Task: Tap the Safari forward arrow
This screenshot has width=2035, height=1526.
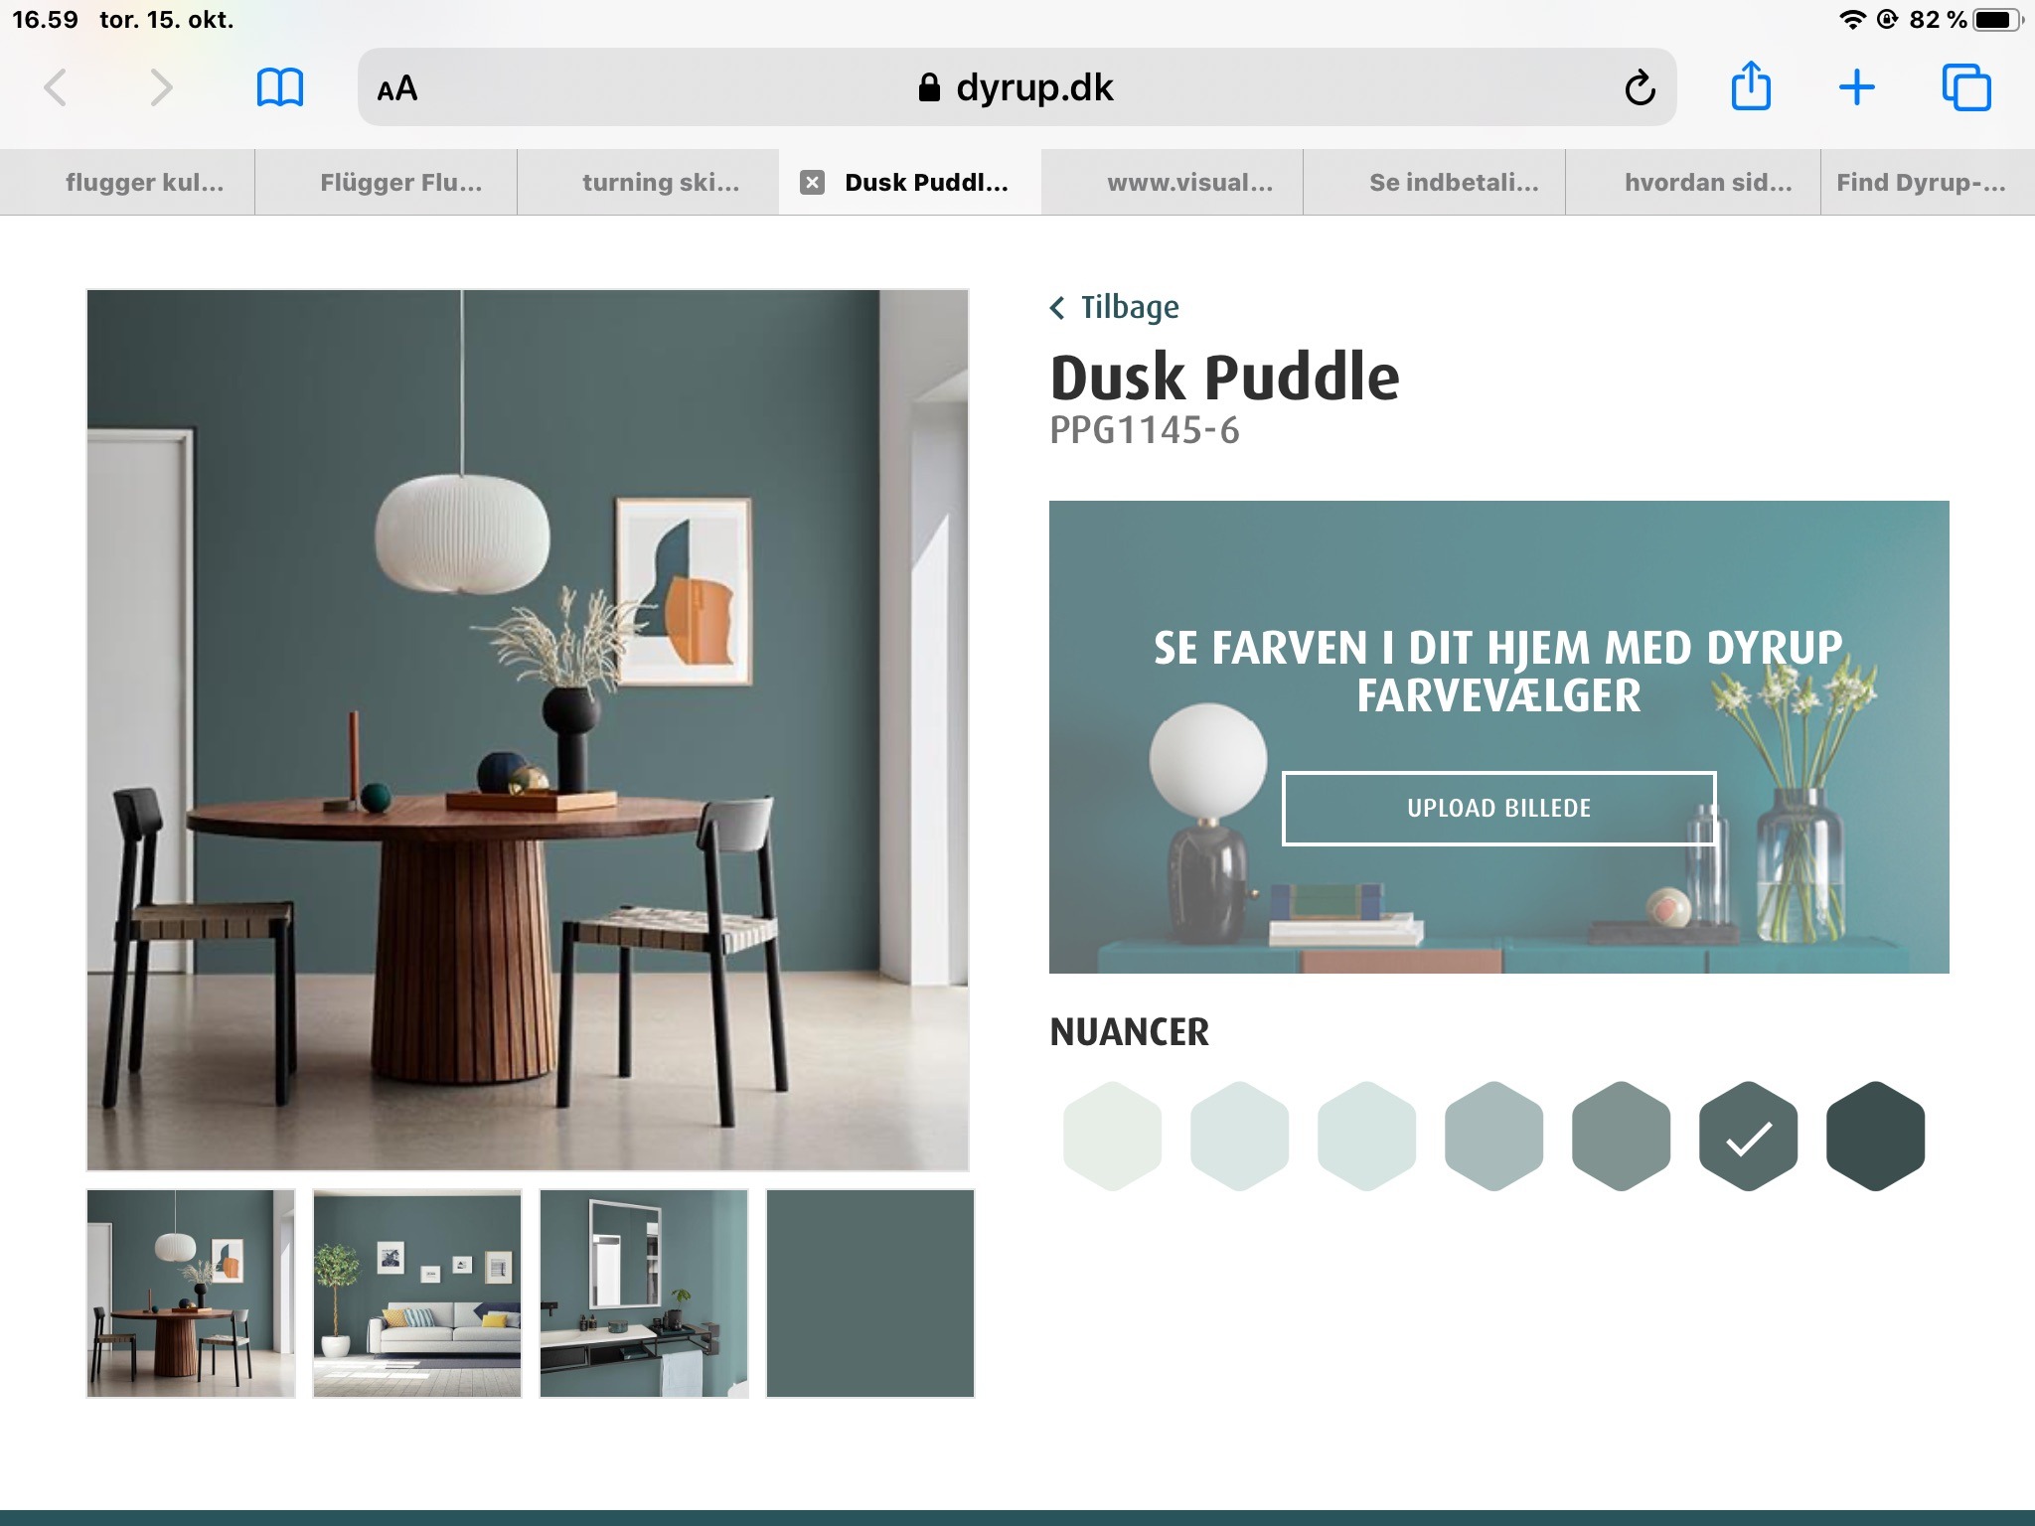Action: tap(162, 88)
